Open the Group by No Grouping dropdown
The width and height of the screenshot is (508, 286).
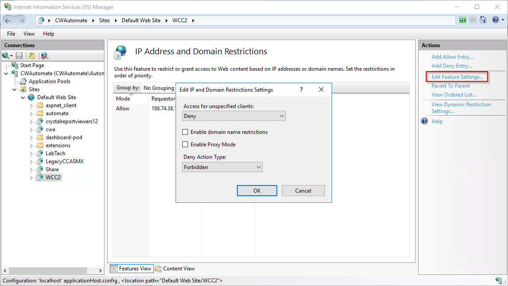point(159,88)
